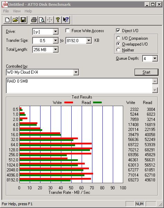
Task: Open the Controlled by WD My Cloud EX4 dropdown
Action: [76, 72]
